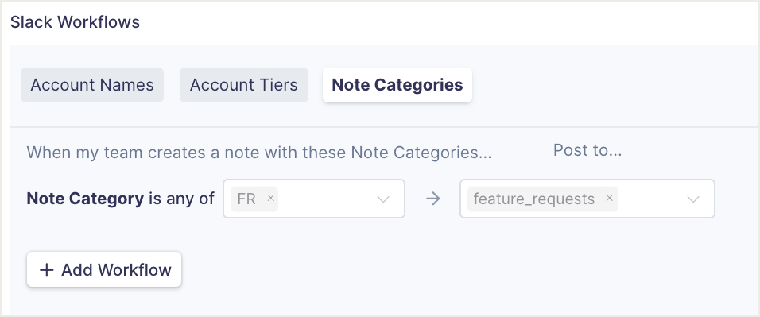The height and width of the screenshot is (317, 760).
Task: Click the plus icon on Add Workflow
Action: 46,270
